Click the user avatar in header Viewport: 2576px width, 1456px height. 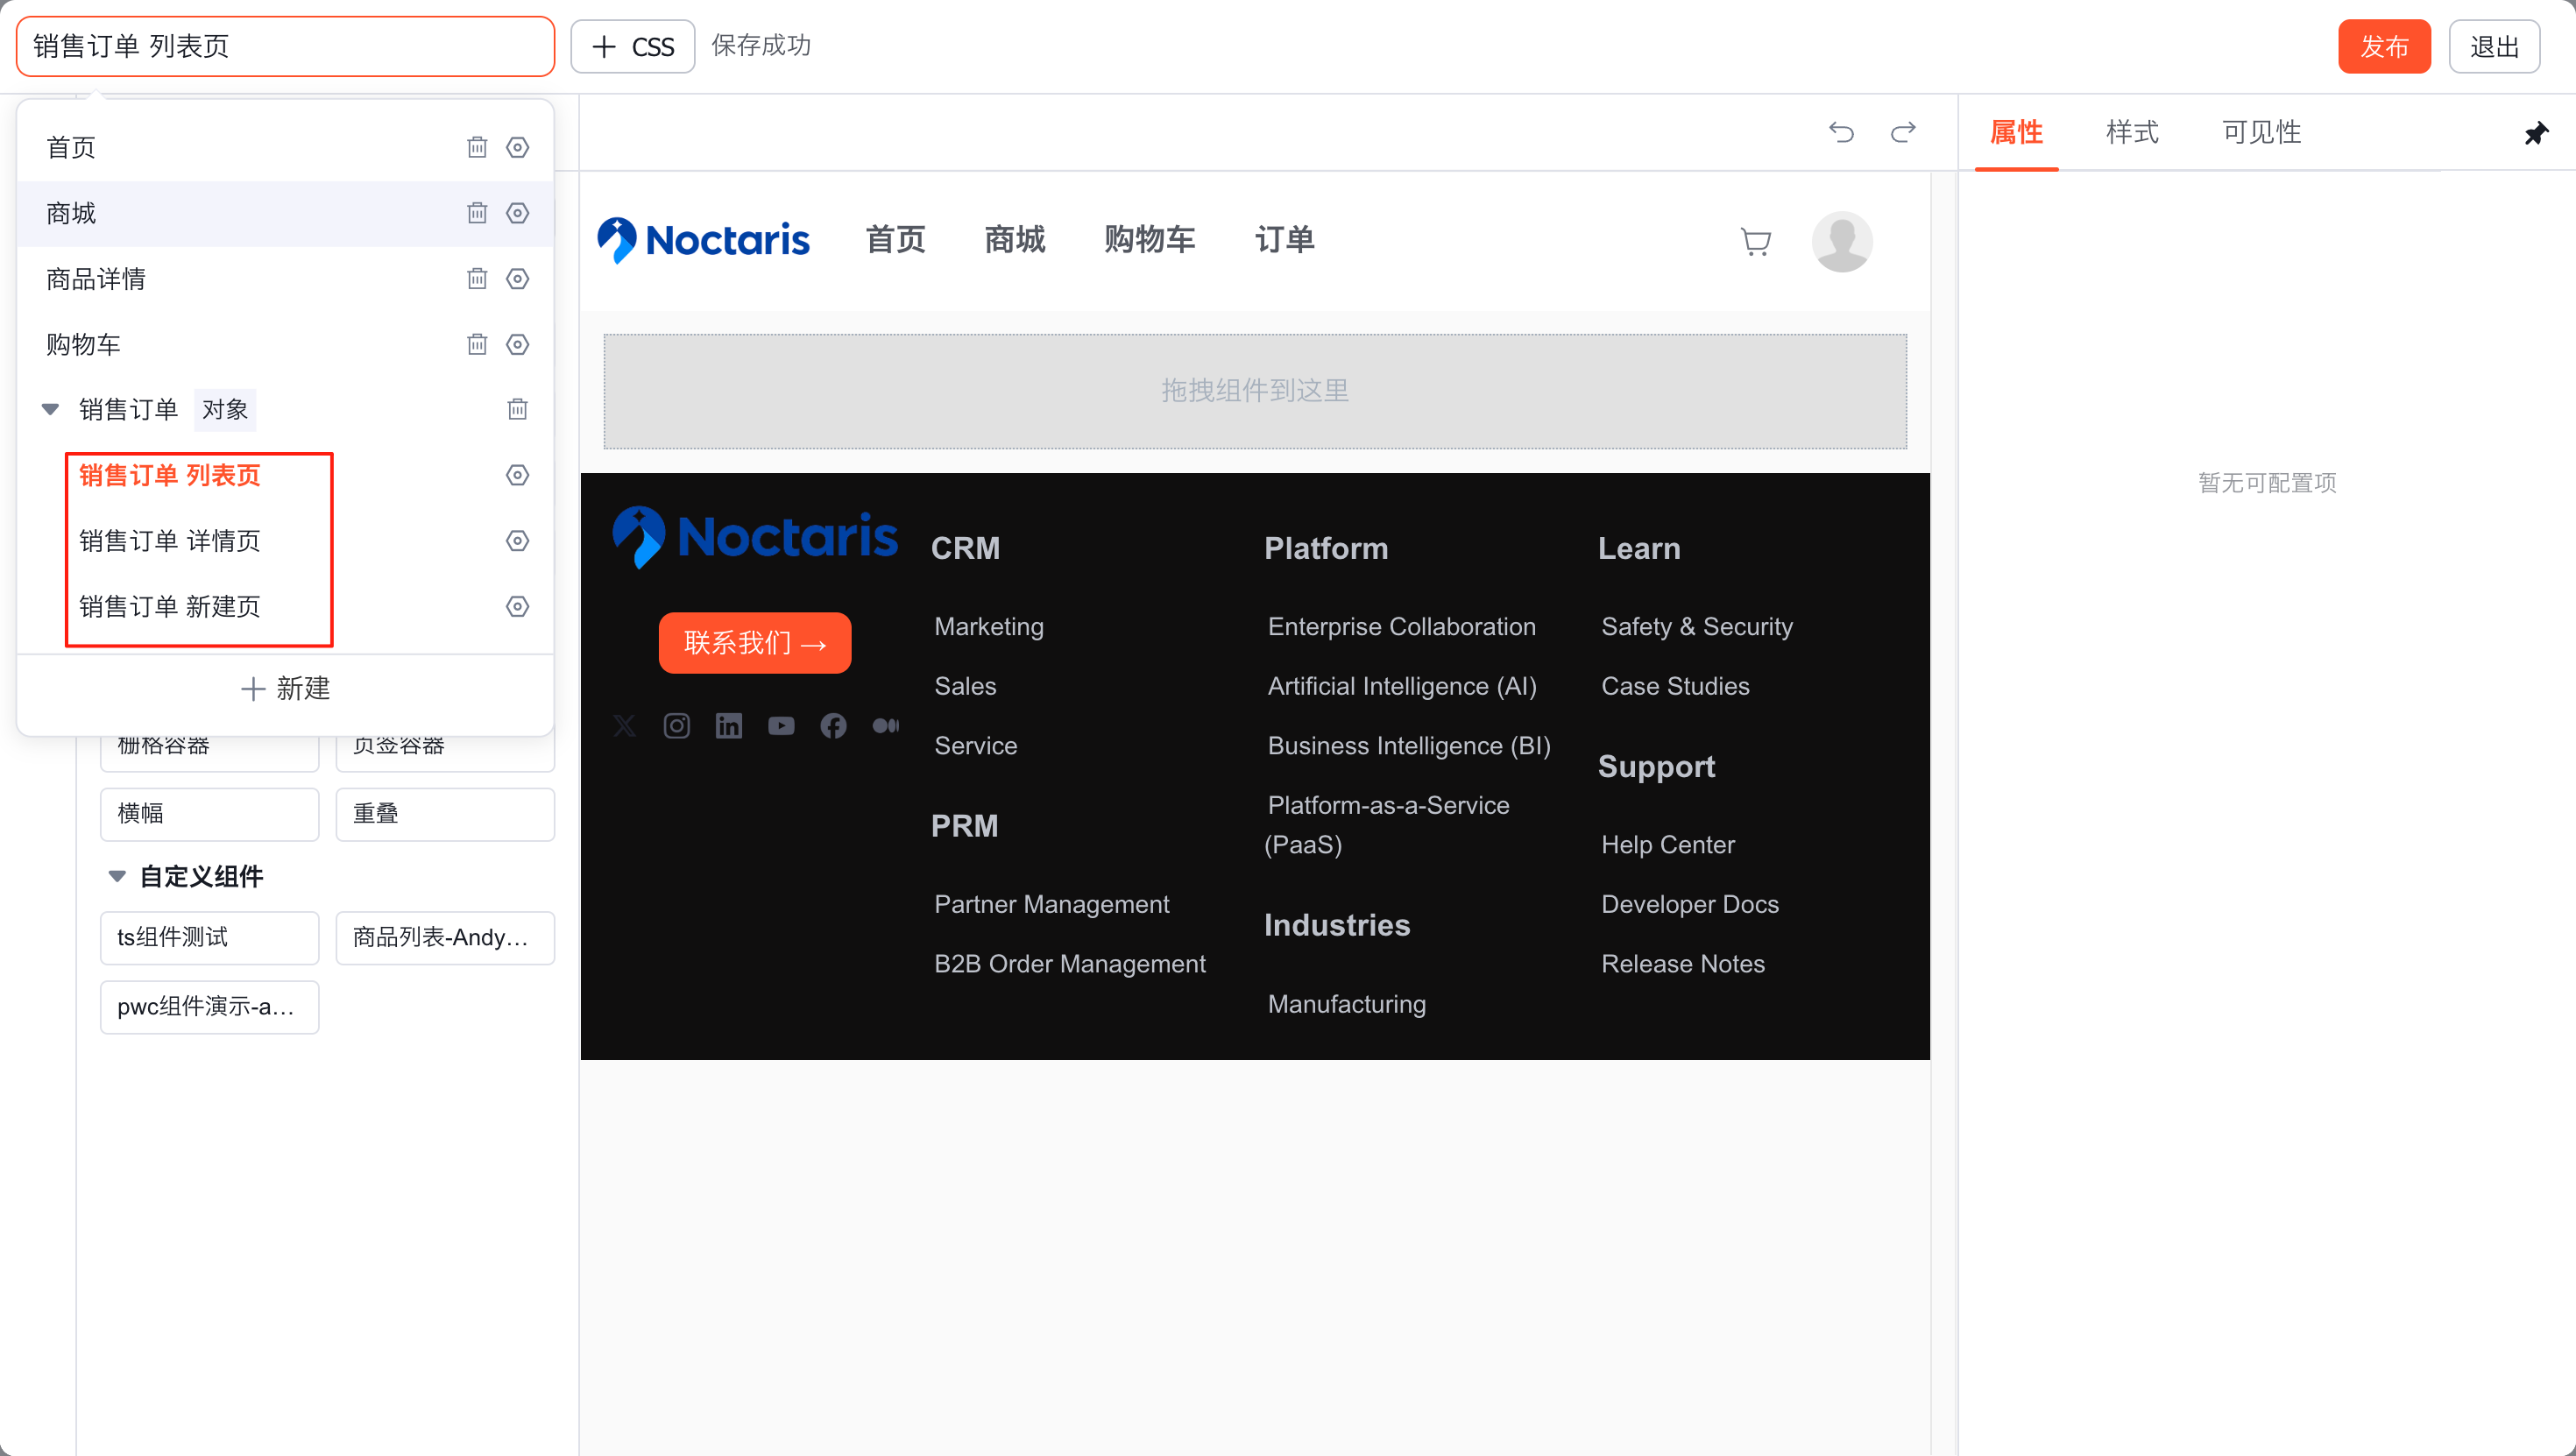tap(1842, 241)
